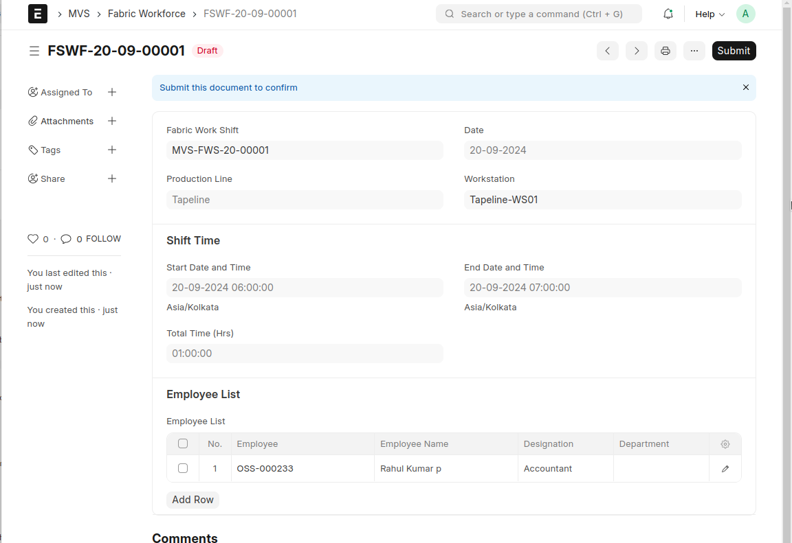Open Employee List table settings gear
Screen dimensions: 792x543
point(725,444)
